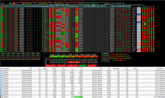Click the Basket TakeProfit box
This screenshot has height=98, width=165.
[x=43, y=3]
